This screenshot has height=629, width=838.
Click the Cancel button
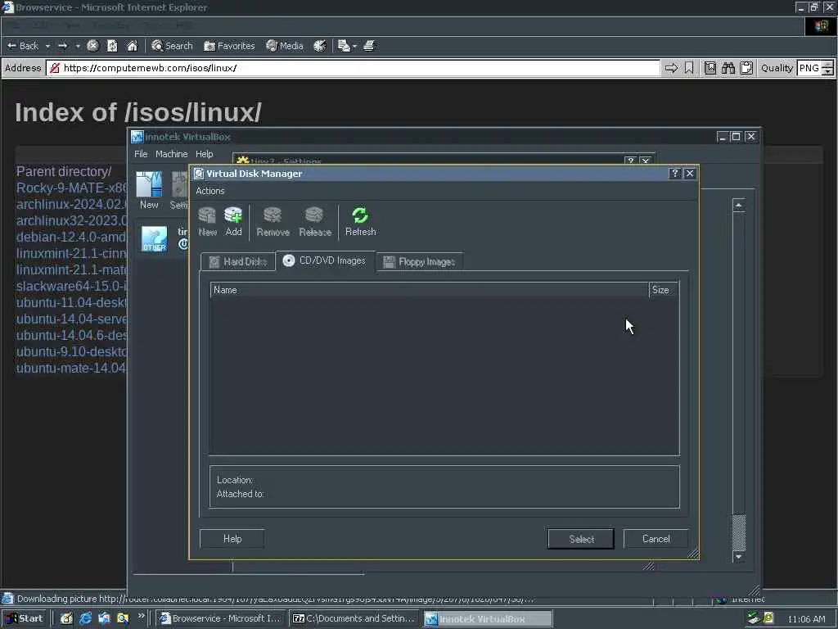(x=656, y=539)
